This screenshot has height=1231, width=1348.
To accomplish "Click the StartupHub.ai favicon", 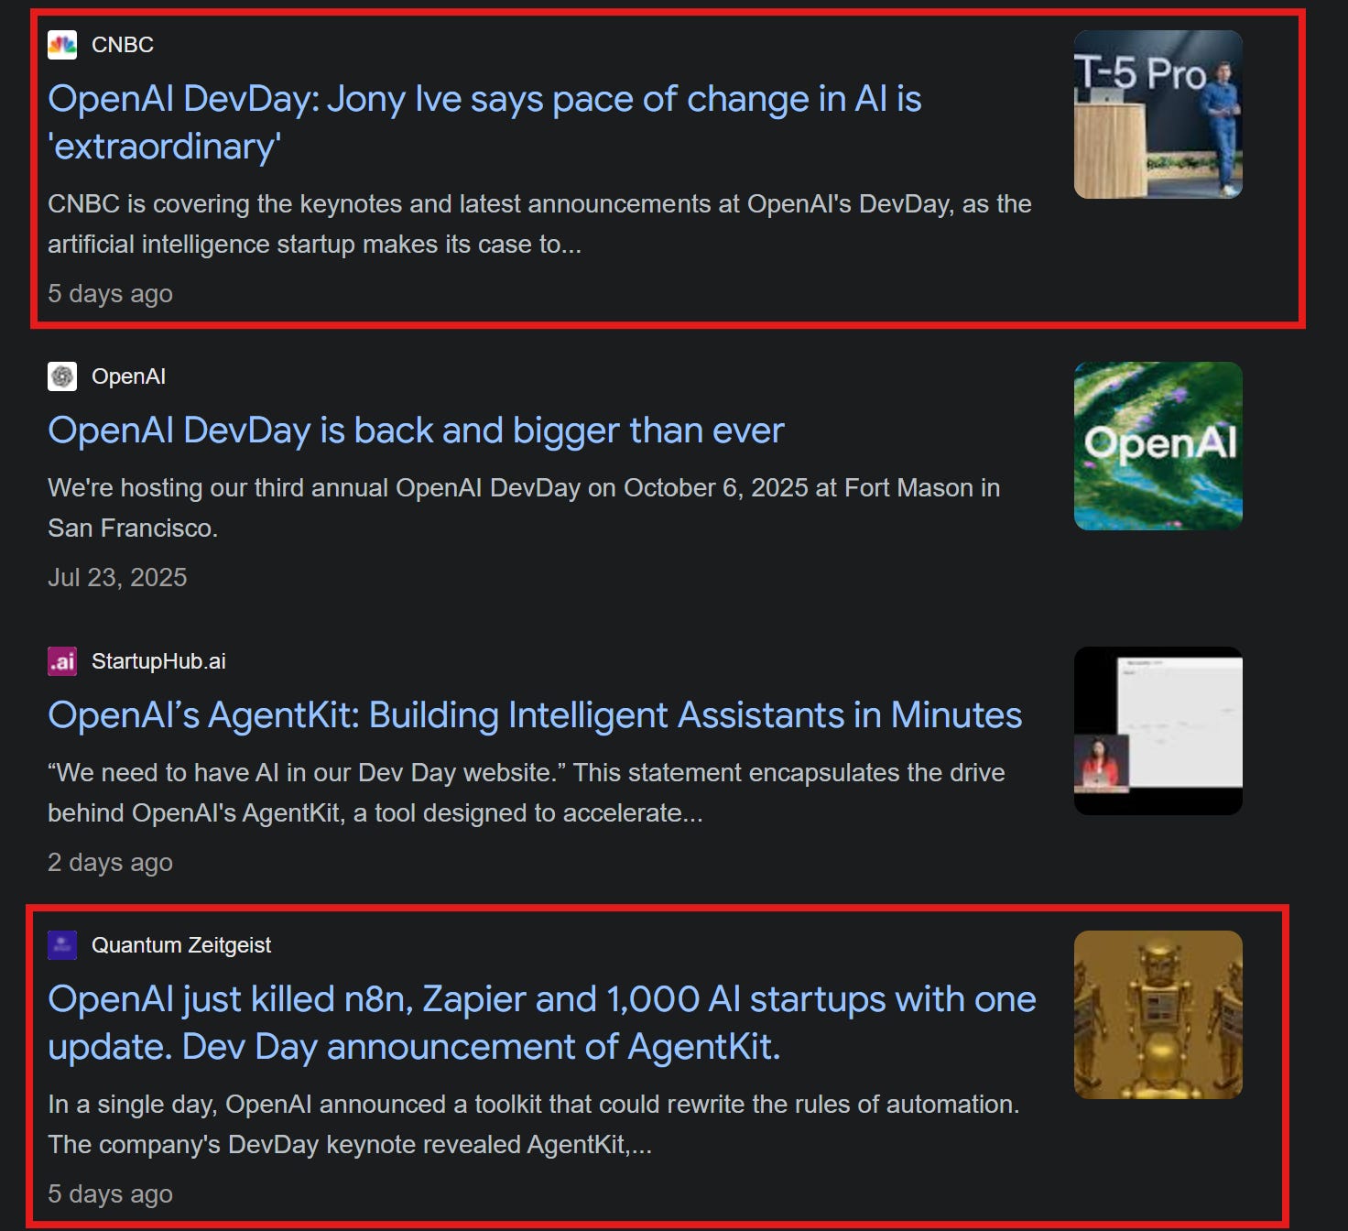I will 62,661.
